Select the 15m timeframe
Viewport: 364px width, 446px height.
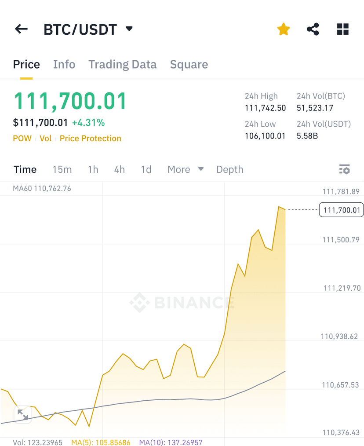pyautogui.click(x=62, y=169)
